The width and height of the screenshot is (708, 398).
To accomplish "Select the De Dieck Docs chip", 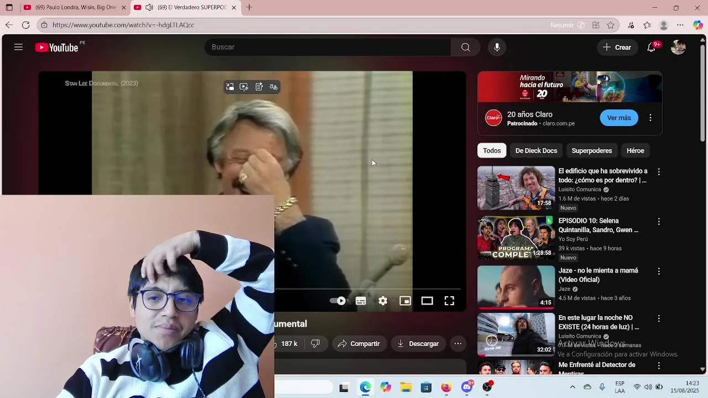I will pos(536,150).
